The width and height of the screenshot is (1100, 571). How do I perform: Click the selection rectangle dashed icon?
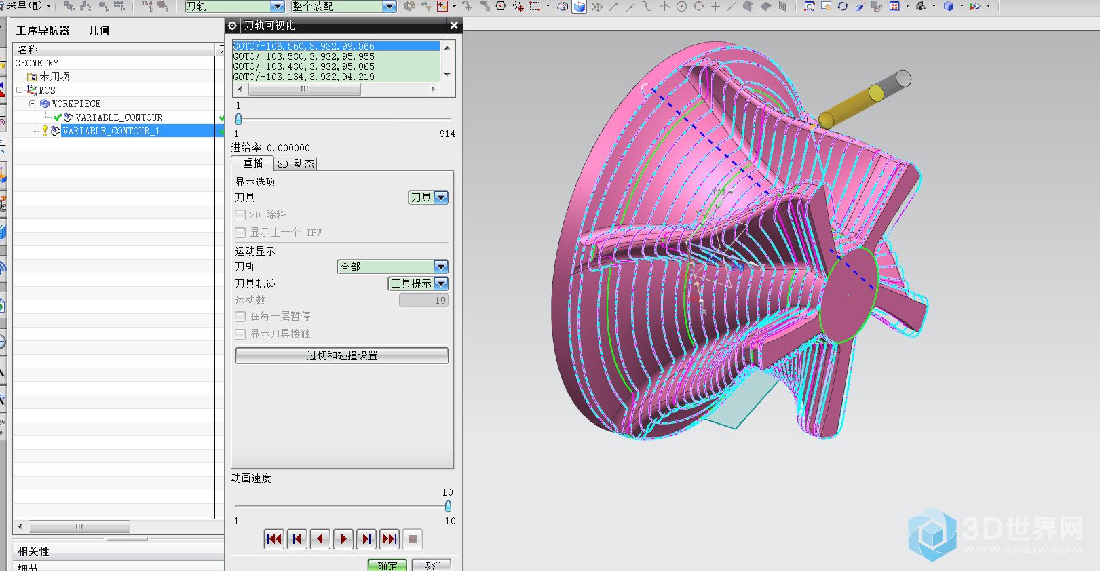(x=535, y=7)
